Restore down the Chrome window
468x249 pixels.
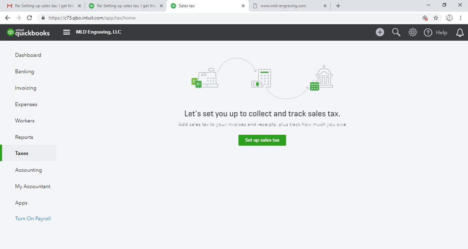point(444,5)
